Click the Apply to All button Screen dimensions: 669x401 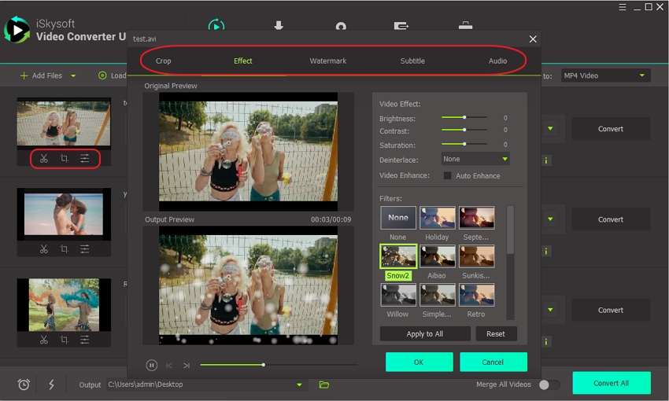pos(425,333)
